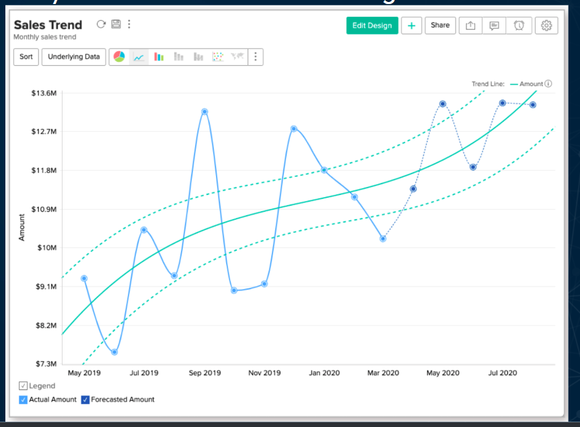
Task: Click the Edit Design button
Action: coord(372,26)
